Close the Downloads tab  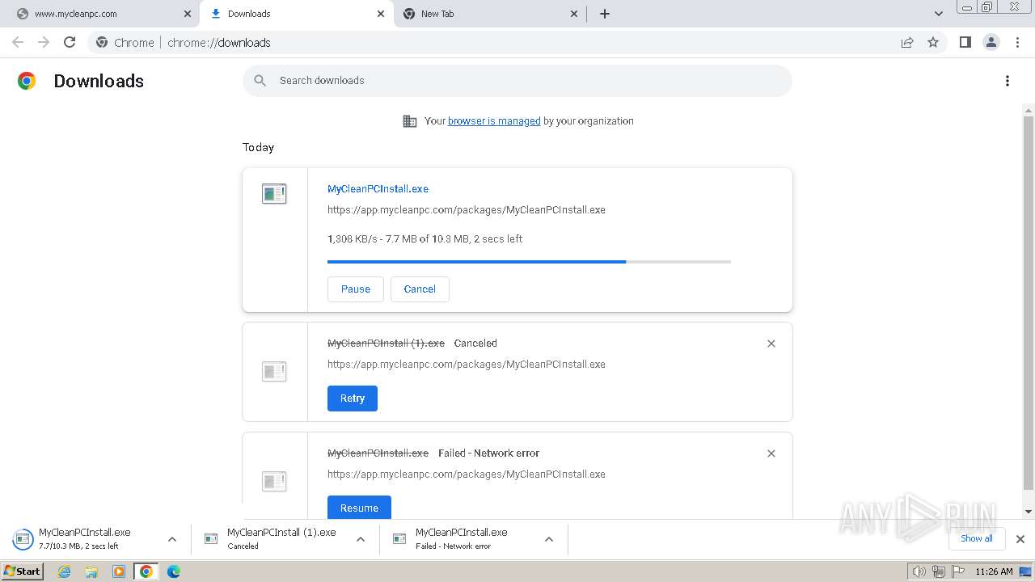381,14
